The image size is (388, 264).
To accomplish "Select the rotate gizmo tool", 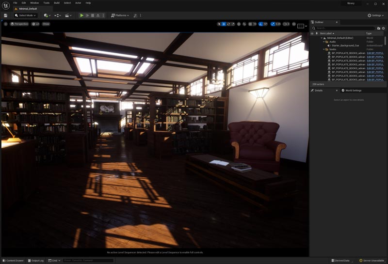I will pos(228,24).
